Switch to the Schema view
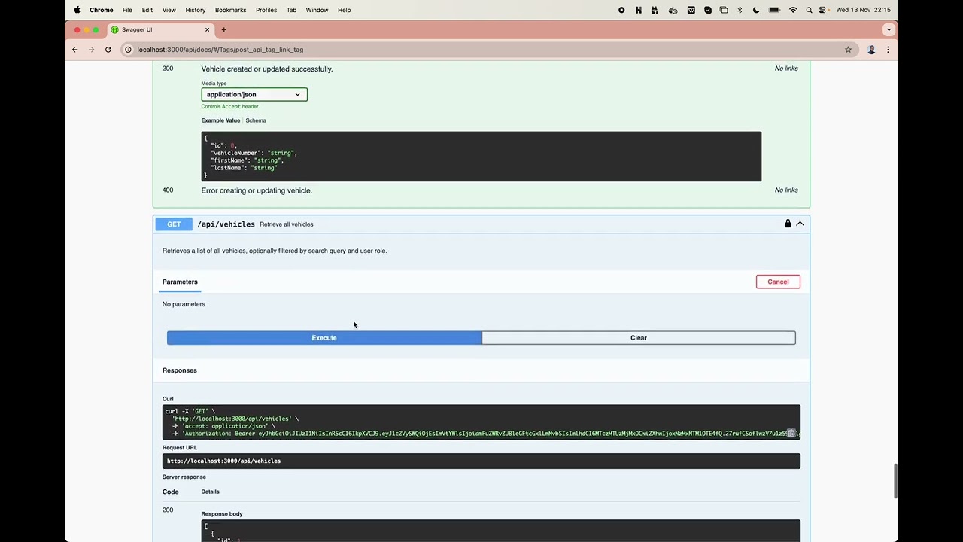 point(256,120)
